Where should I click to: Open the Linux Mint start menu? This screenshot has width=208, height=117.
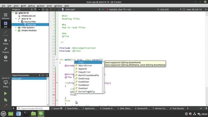[x=3, y=114]
